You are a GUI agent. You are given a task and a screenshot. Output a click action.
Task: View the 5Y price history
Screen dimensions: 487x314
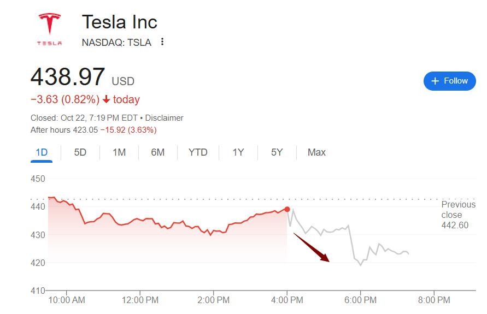coord(277,152)
